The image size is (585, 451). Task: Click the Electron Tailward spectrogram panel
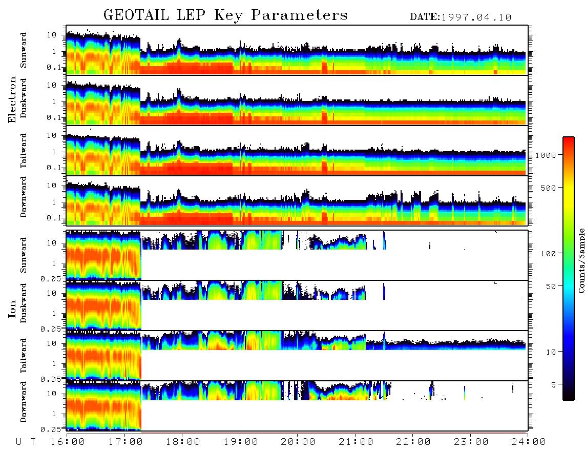tap(297, 151)
